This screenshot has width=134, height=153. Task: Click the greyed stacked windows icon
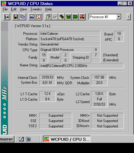pyautogui.click(x=55, y=17)
